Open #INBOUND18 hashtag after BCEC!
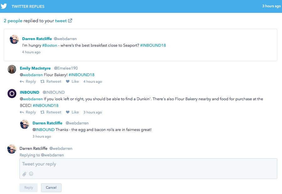 (x=45, y=106)
